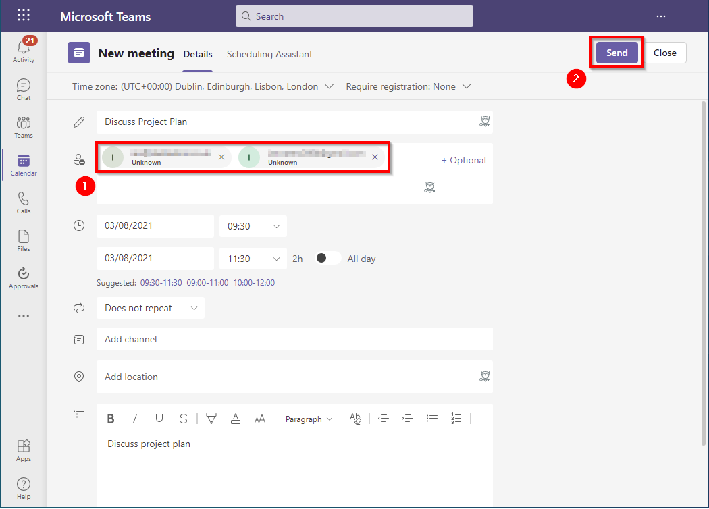Open settings and more menu in title bar
Image resolution: width=709 pixels, height=509 pixels.
(x=660, y=16)
